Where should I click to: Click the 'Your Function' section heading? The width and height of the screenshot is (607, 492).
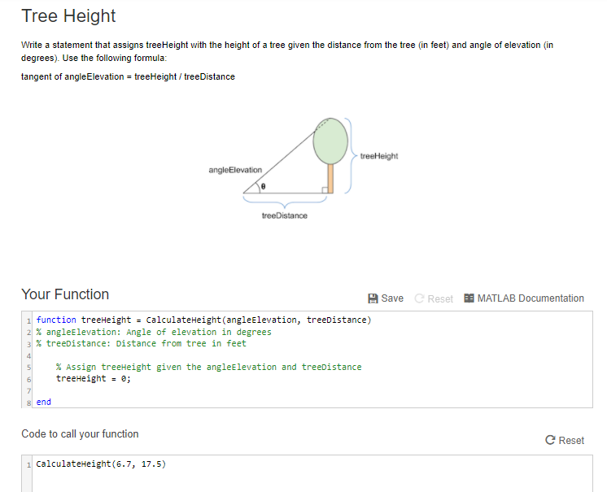pos(65,294)
